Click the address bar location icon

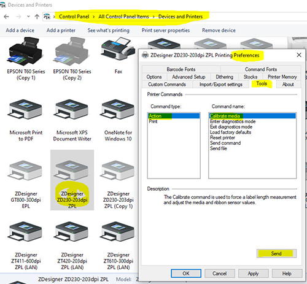point(47,17)
